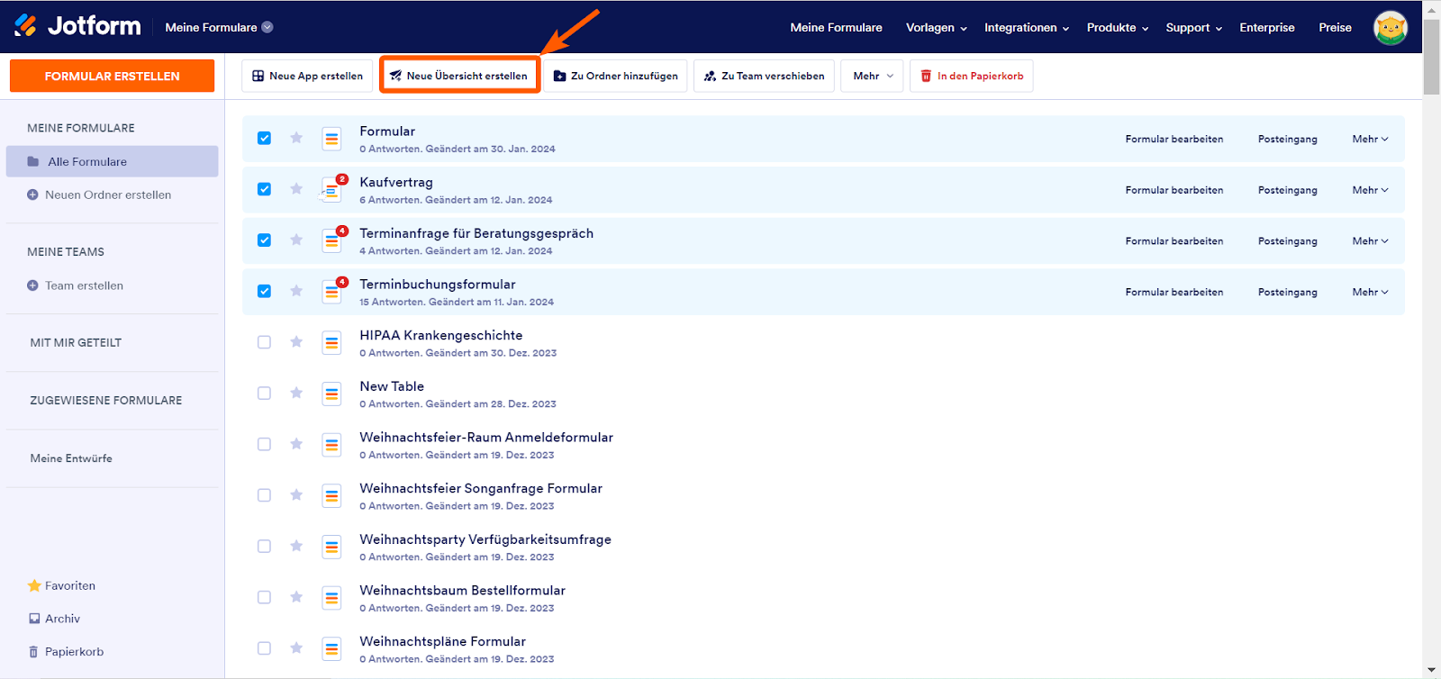Open Archiv in the sidebar
Screen dimensions: 1441x679
click(x=62, y=619)
